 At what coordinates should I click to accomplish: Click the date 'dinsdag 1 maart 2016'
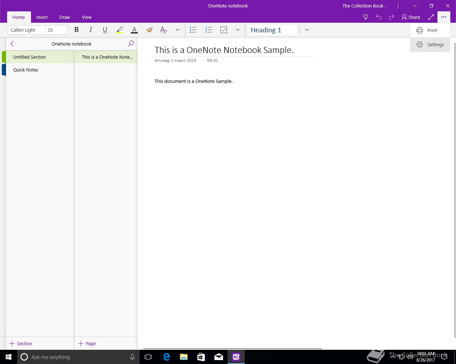(x=175, y=60)
